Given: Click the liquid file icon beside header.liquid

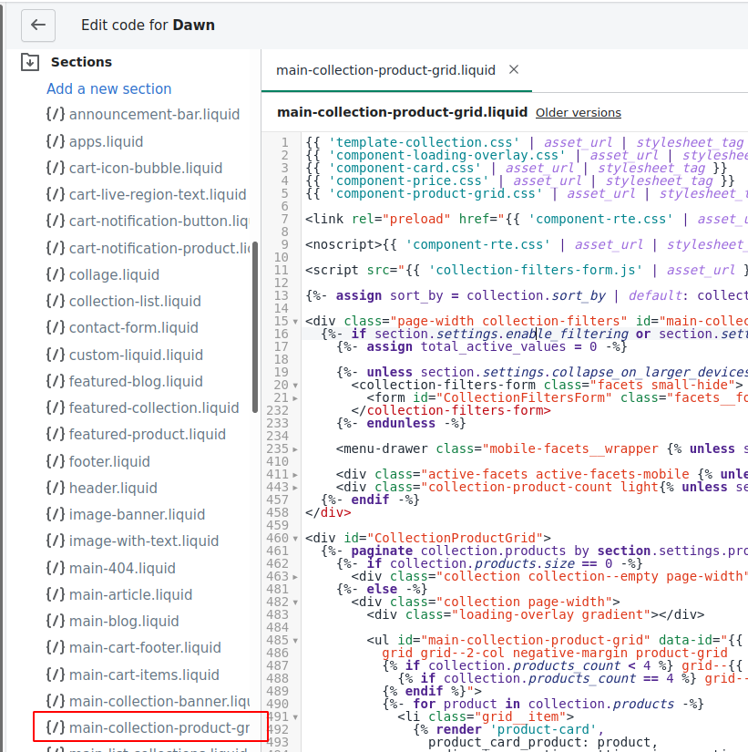Looking at the screenshot, I should coord(56,488).
